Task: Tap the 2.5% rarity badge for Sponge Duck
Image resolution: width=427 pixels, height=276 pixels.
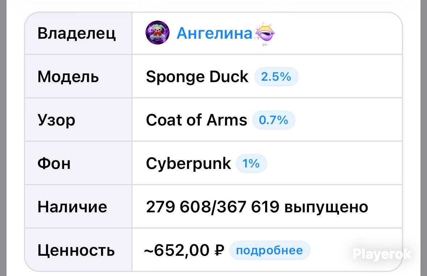Action: pos(276,77)
